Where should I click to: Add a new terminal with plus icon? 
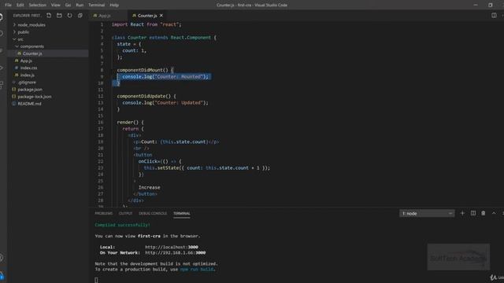click(x=462, y=213)
